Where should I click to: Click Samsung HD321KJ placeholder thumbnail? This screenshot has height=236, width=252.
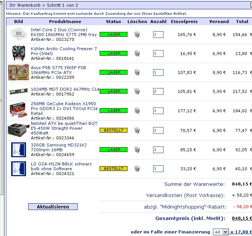(19, 150)
